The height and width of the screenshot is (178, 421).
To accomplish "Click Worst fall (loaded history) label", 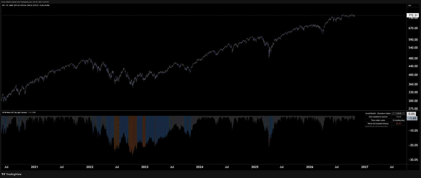I will point(378,124).
